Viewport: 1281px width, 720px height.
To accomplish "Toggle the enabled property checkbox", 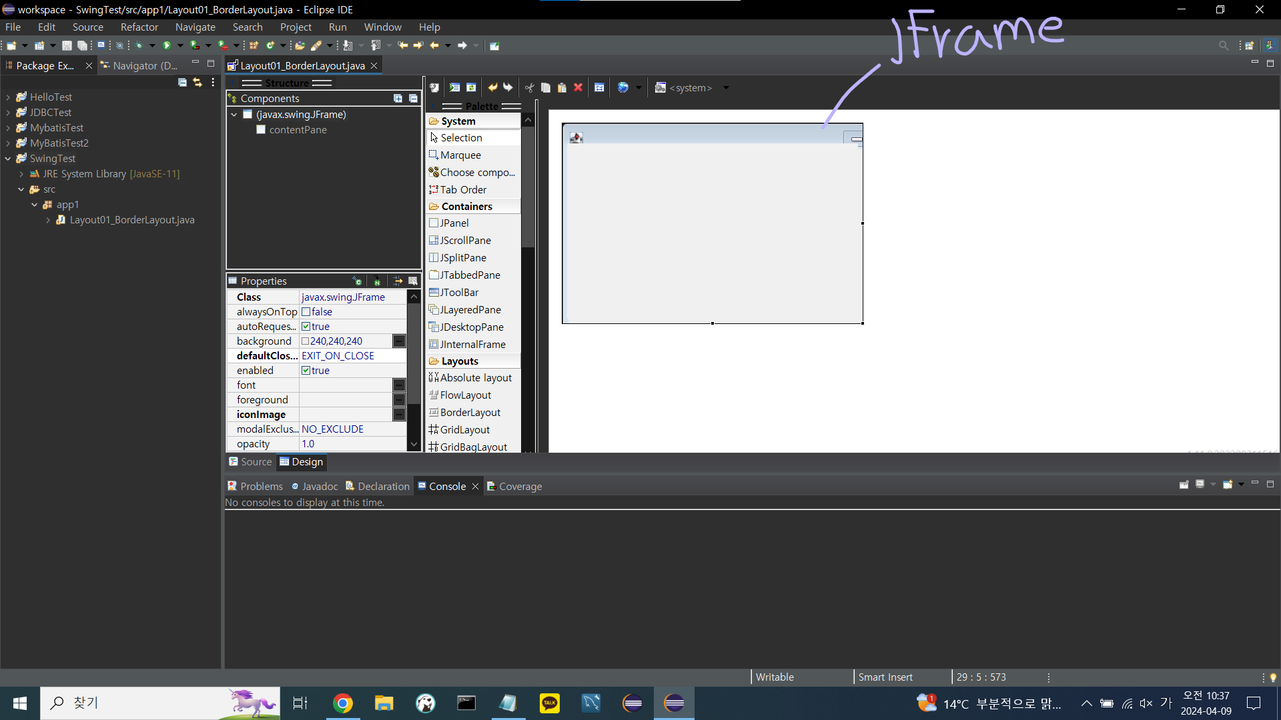I will pyautogui.click(x=306, y=371).
